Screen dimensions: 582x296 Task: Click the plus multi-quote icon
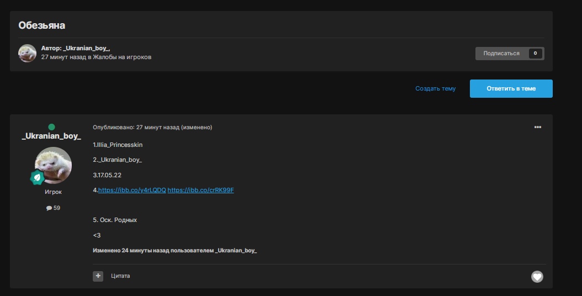pyautogui.click(x=98, y=276)
